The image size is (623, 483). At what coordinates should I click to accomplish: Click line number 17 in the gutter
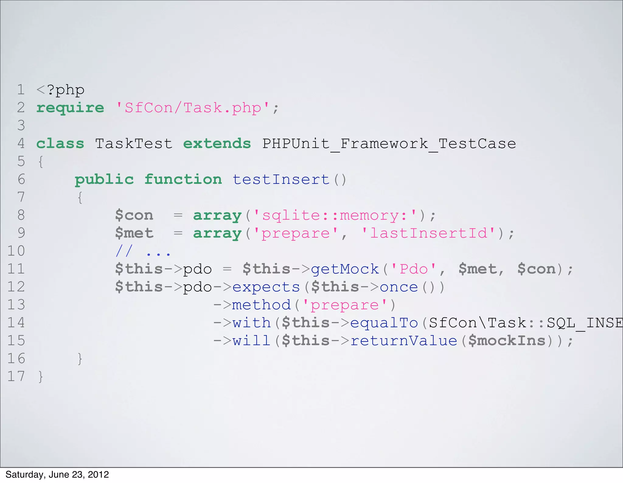tap(16, 376)
